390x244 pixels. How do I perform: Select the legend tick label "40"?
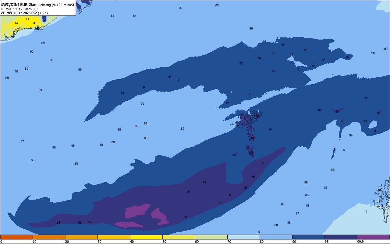click(132, 242)
